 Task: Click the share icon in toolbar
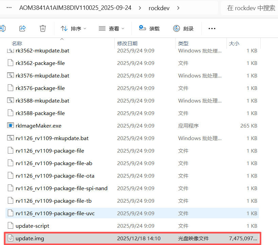[23, 28]
